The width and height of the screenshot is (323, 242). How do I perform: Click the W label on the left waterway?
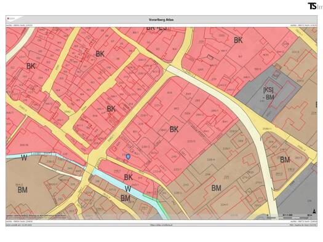click(x=24, y=158)
